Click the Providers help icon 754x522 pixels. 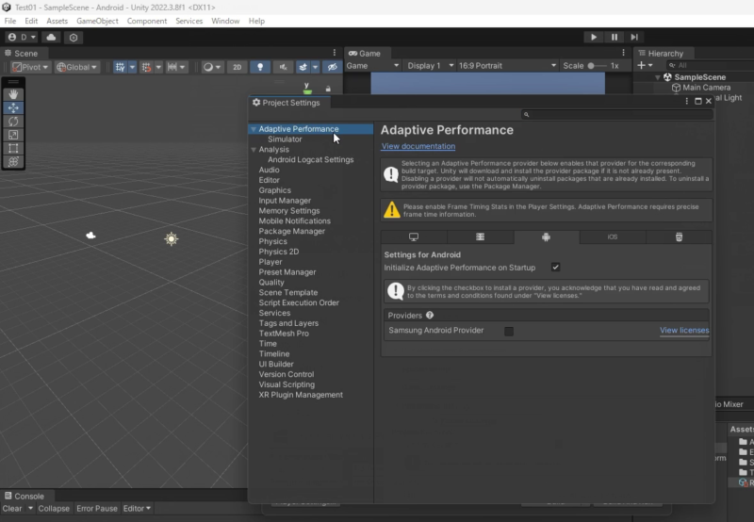point(430,316)
